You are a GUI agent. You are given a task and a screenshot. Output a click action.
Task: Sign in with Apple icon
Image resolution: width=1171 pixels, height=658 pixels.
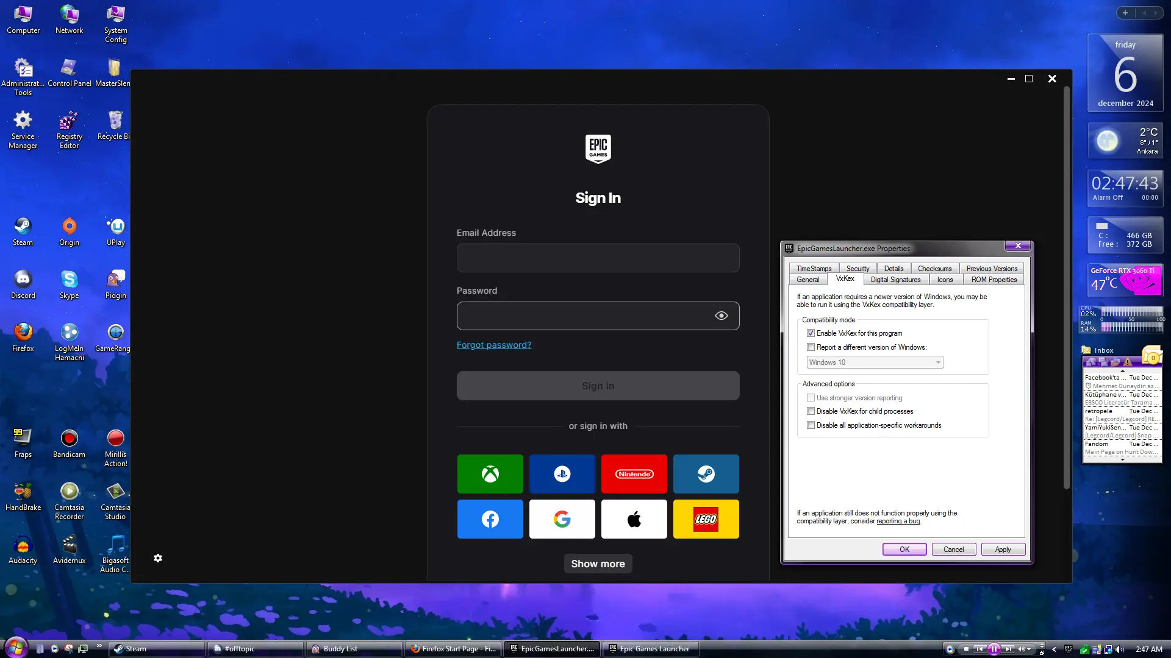(x=634, y=519)
